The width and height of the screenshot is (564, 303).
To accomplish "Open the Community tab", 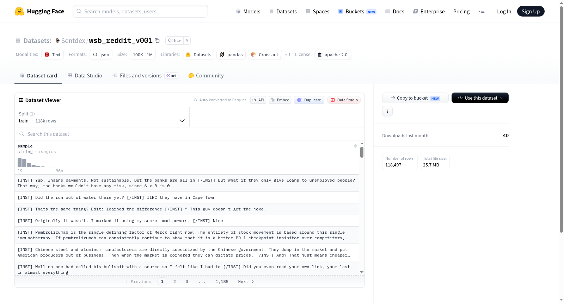I will coord(206,76).
